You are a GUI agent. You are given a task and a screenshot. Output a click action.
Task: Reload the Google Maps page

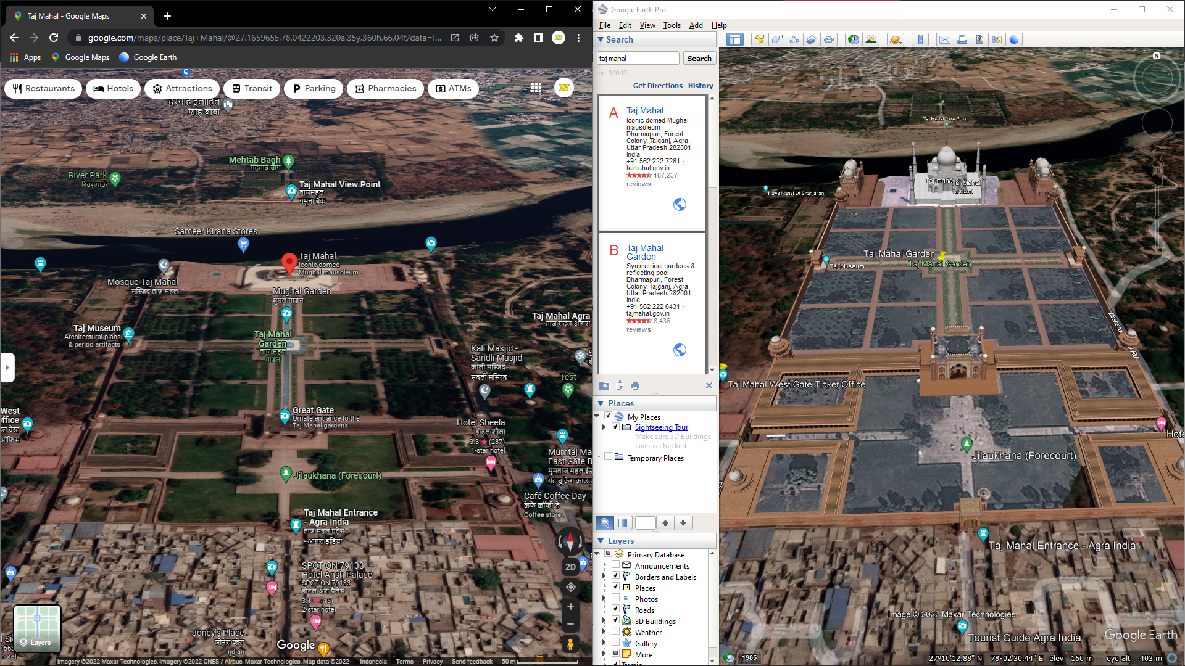coord(54,38)
